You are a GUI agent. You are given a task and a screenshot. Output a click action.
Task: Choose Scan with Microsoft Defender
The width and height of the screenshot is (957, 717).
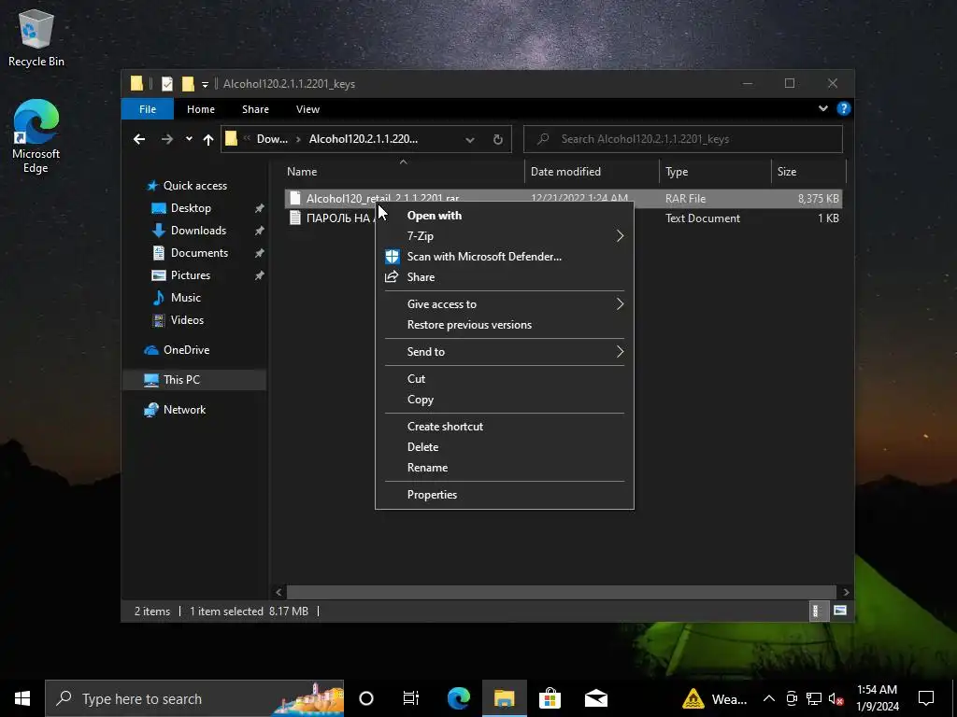504,257
